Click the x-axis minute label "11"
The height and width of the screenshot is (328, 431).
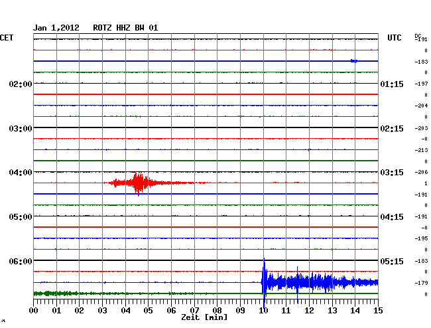[286, 311]
